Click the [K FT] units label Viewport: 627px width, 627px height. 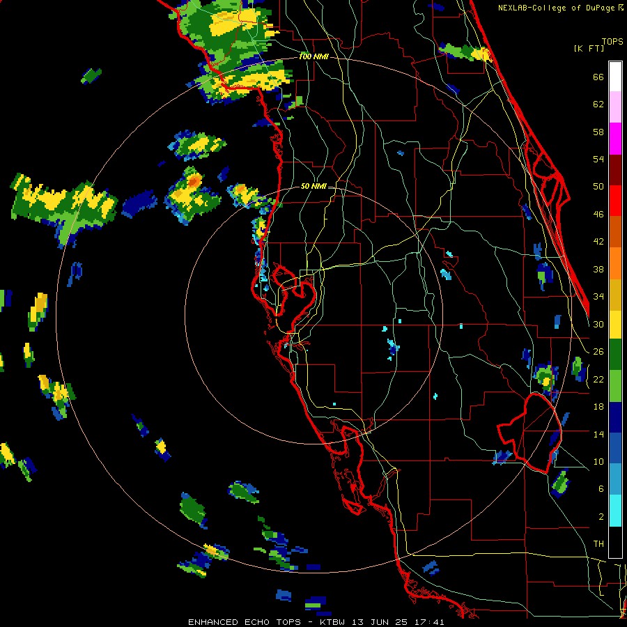(589, 48)
